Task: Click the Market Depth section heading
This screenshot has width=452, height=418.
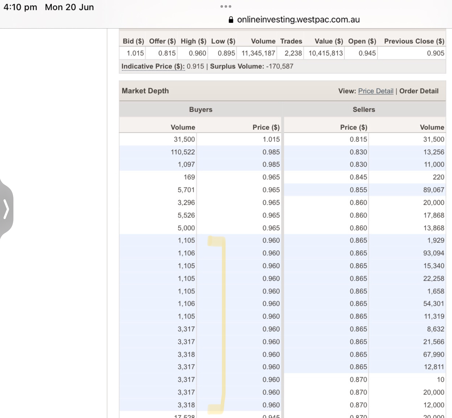Action: pos(145,91)
